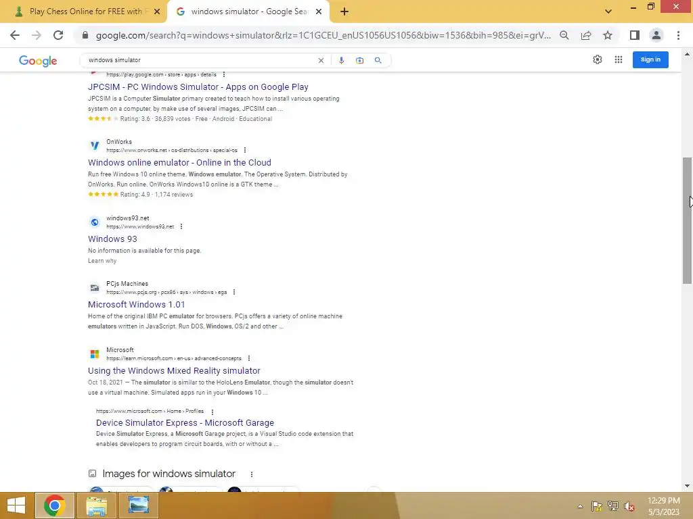Open Using the Windows Mixed Reality simulator
The width and height of the screenshot is (693, 519).
coord(174,371)
